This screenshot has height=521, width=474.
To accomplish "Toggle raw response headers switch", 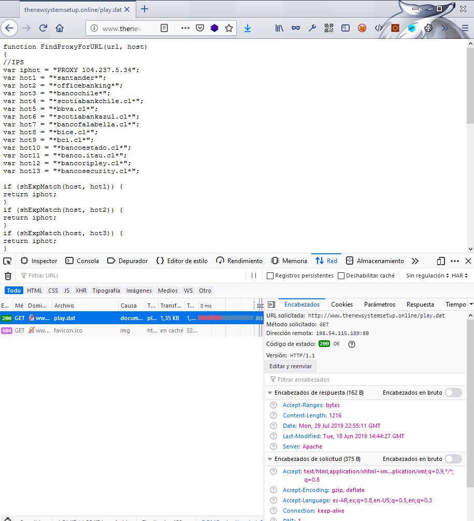I will tap(454, 393).
